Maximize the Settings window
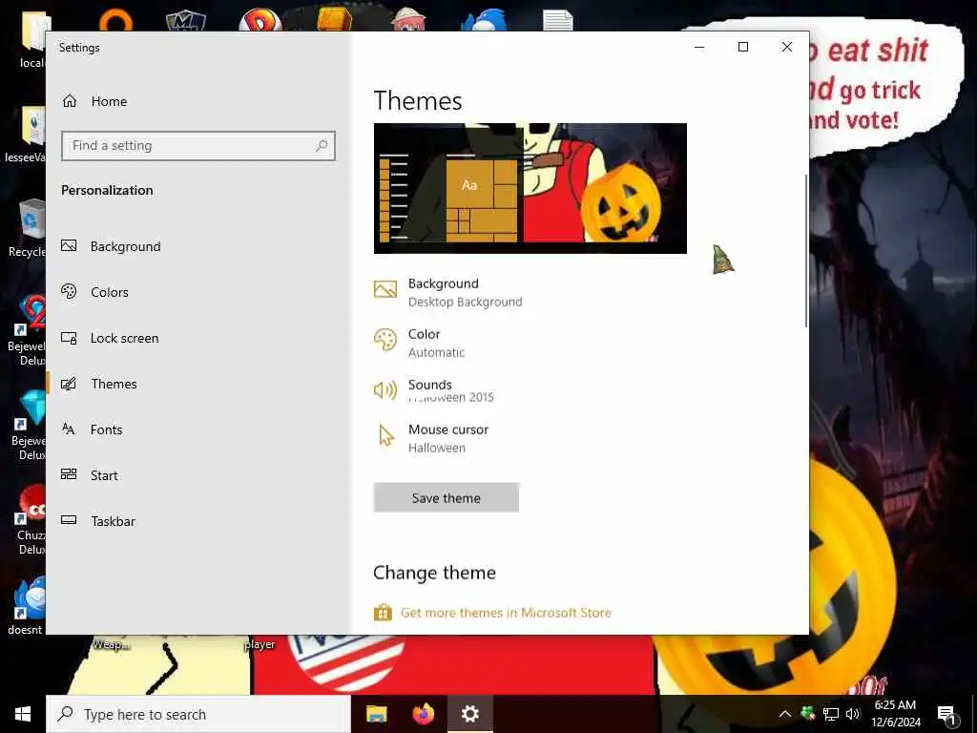 tap(742, 47)
